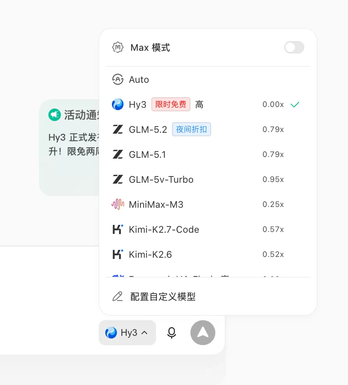
Task: Click the green megaphone announcement icon
Action: pos(55,115)
